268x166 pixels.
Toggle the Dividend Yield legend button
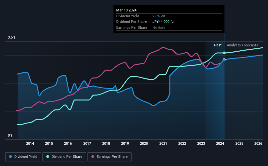[x=23, y=157]
